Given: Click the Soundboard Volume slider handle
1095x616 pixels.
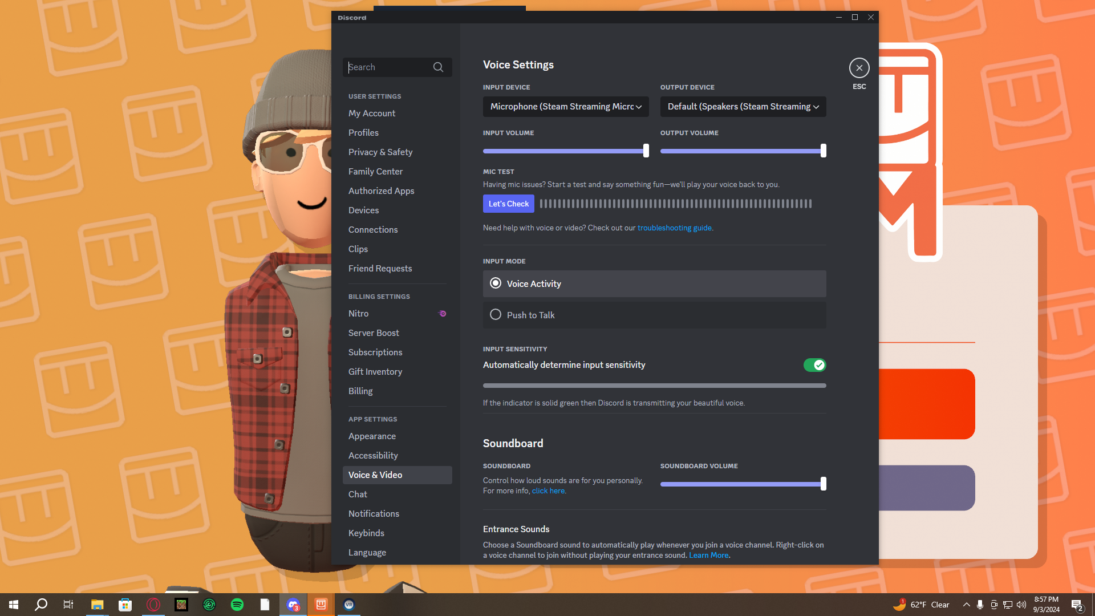Looking at the screenshot, I should coord(823,484).
